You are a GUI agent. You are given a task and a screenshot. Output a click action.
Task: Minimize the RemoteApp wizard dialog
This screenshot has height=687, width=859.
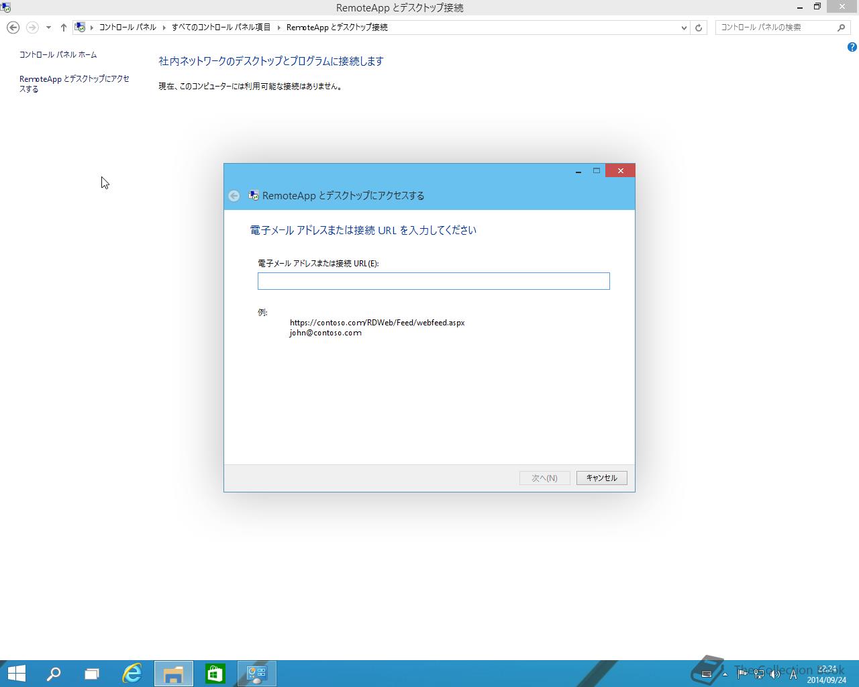[x=578, y=171]
